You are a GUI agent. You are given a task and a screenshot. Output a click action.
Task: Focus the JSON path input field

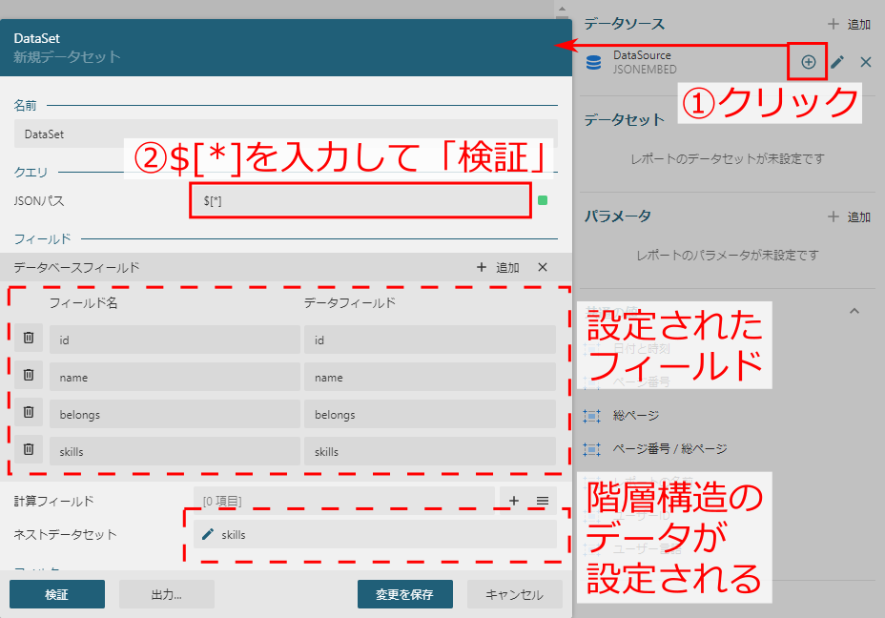360,201
